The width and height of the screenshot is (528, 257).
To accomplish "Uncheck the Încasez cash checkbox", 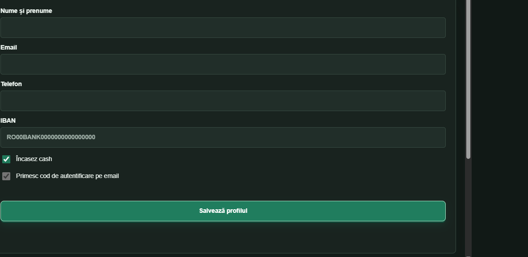I will (x=6, y=159).
